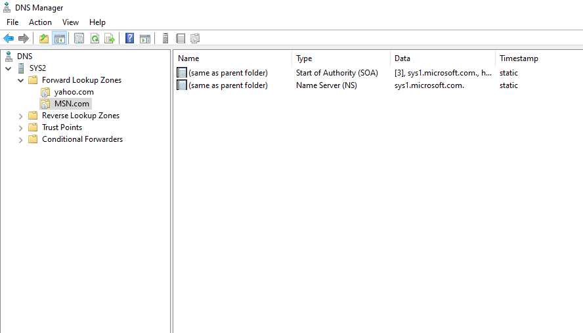
Task: Open the File menu
Action: [12, 22]
